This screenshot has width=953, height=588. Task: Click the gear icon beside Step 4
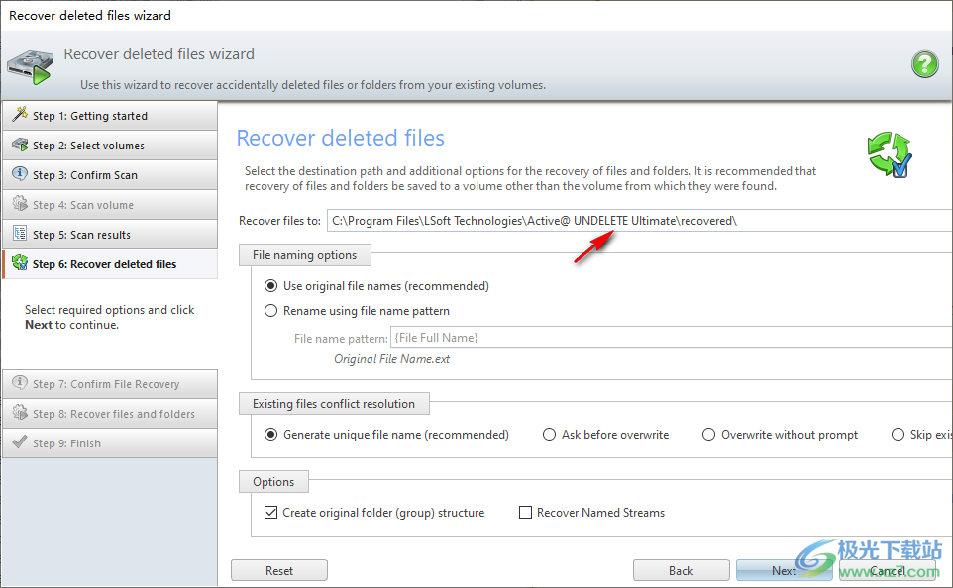point(20,204)
